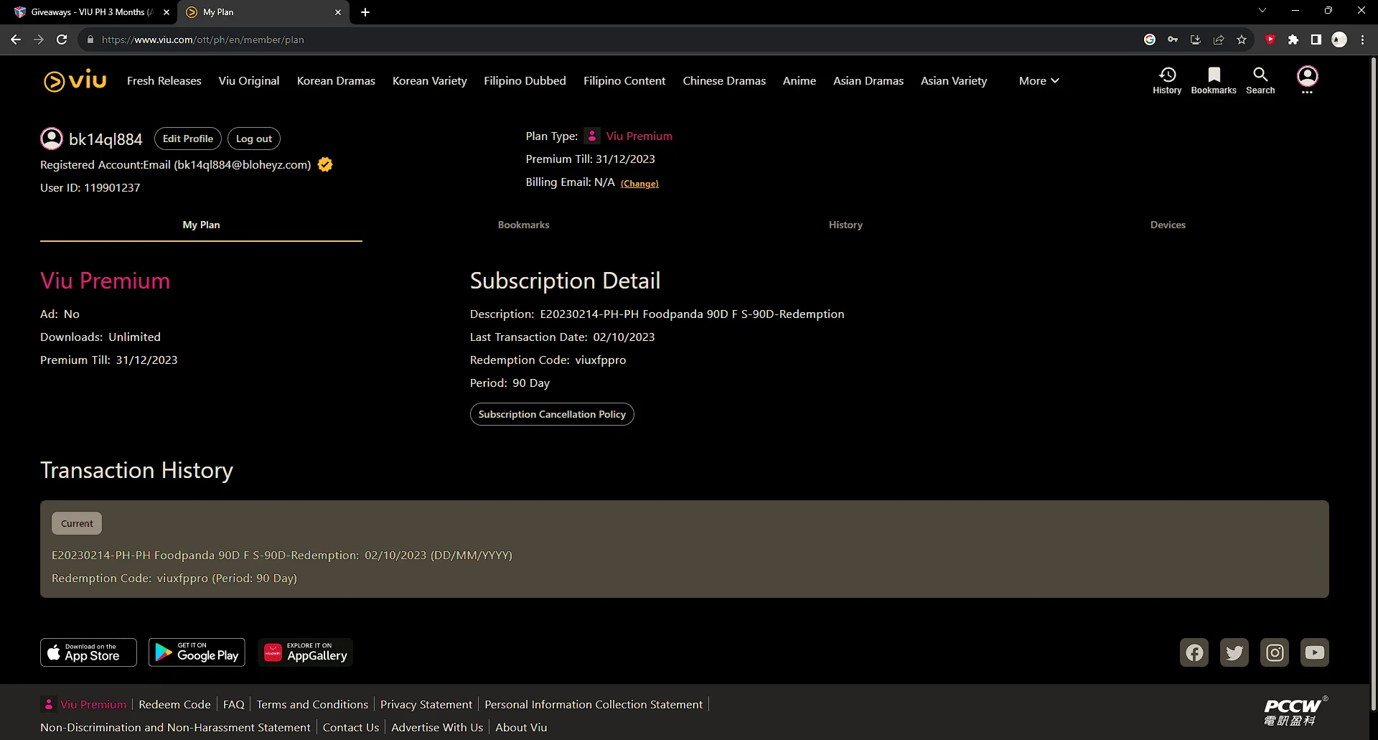Click the verified email badge icon

pos(325,164)
